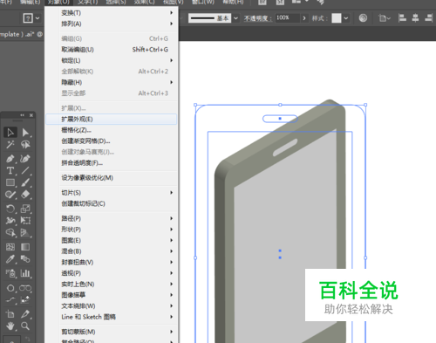Choose 创建渐变网格(D)... menu item

[112, 141]
